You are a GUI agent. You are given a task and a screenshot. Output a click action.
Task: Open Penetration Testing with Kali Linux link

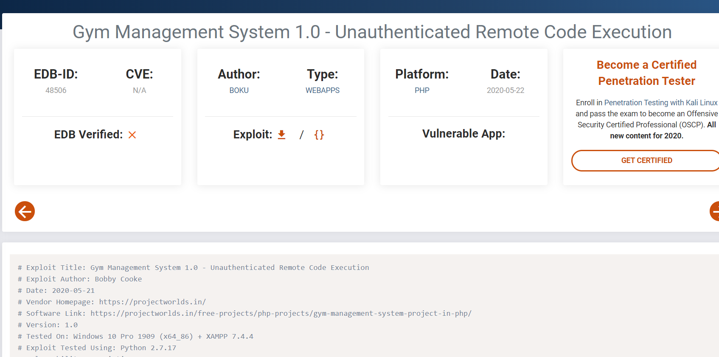(x=661, y=103)
